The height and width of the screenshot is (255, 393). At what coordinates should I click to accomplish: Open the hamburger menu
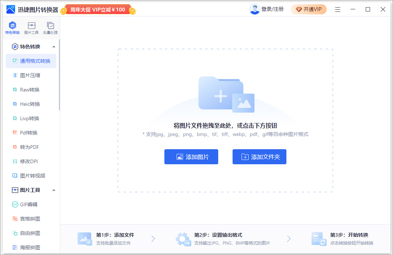[337, 9]
